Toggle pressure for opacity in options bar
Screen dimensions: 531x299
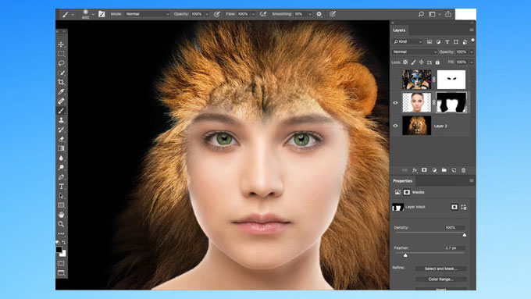coord(217,14)
